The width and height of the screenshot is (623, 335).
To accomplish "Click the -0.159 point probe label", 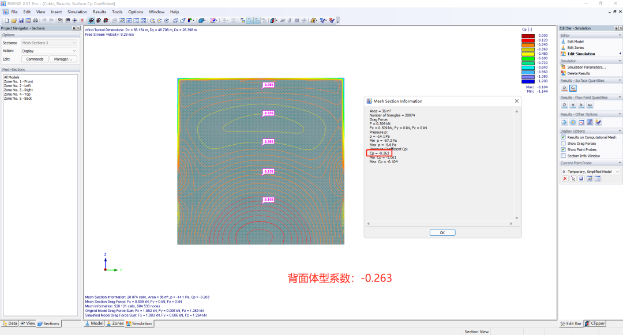I will (x=269, y=200).
